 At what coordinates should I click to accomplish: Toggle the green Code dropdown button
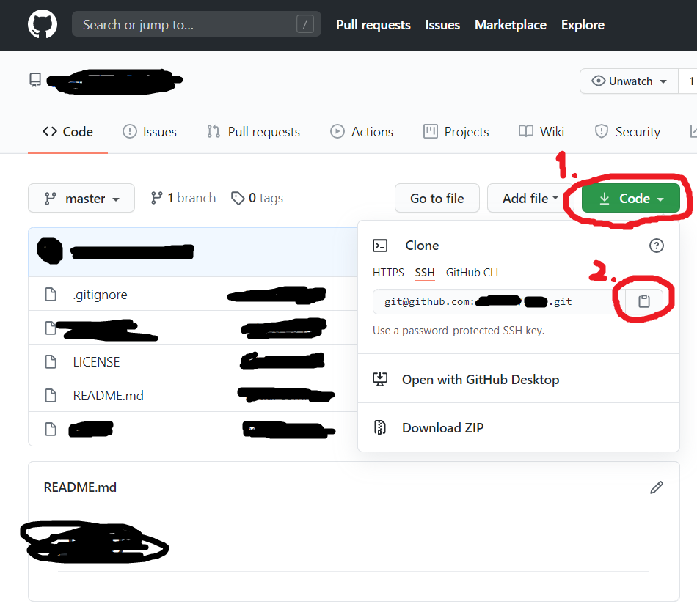[630, 198]
